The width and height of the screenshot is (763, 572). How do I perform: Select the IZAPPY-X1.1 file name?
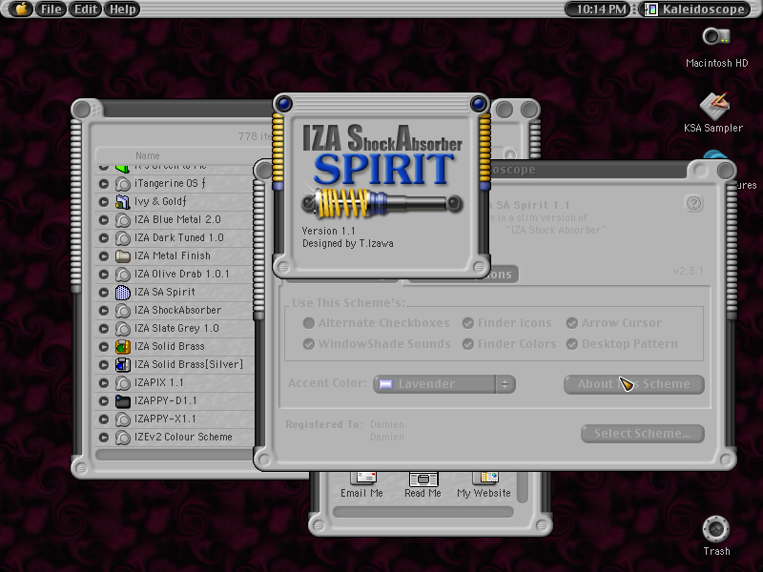pos(165,419)
